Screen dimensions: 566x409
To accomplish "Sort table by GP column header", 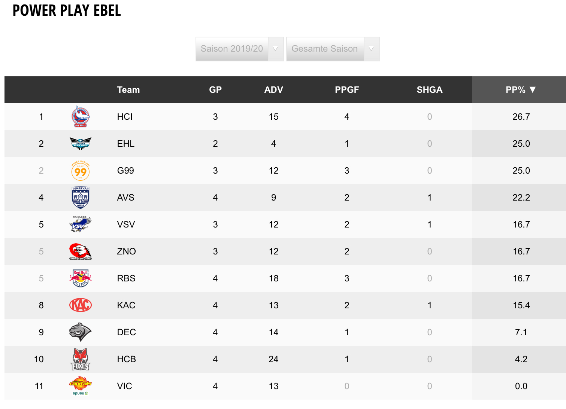I will (215, 90).
